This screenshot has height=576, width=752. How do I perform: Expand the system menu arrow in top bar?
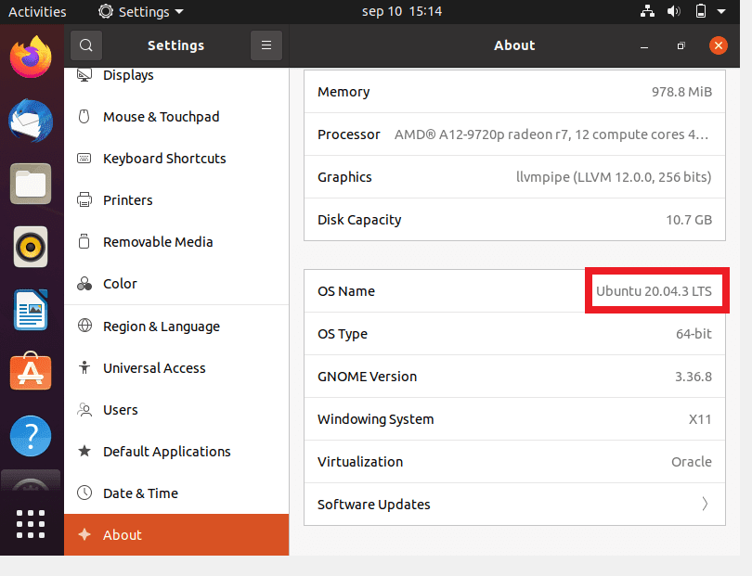pyautogui.click(x=721, y=11)
